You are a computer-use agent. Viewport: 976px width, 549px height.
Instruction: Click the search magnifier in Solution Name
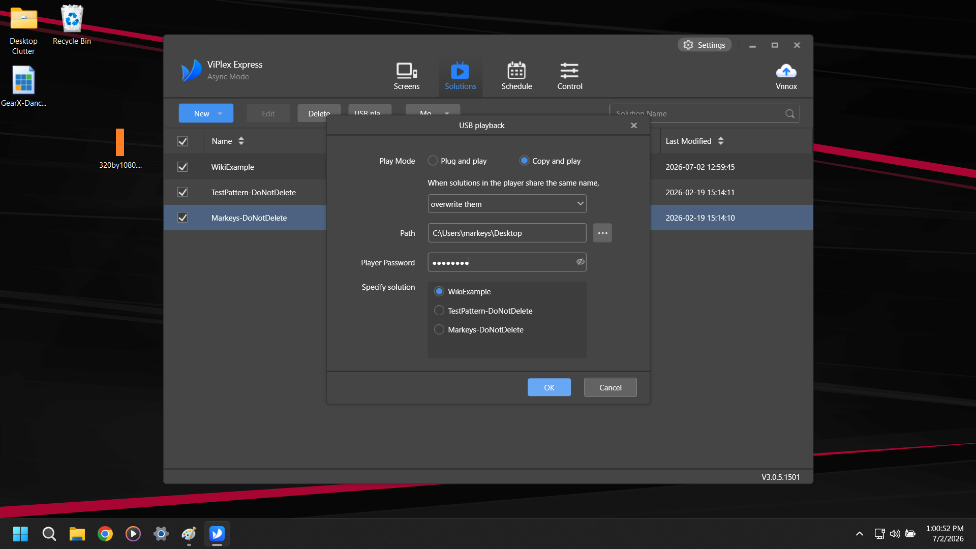[789, 114]
